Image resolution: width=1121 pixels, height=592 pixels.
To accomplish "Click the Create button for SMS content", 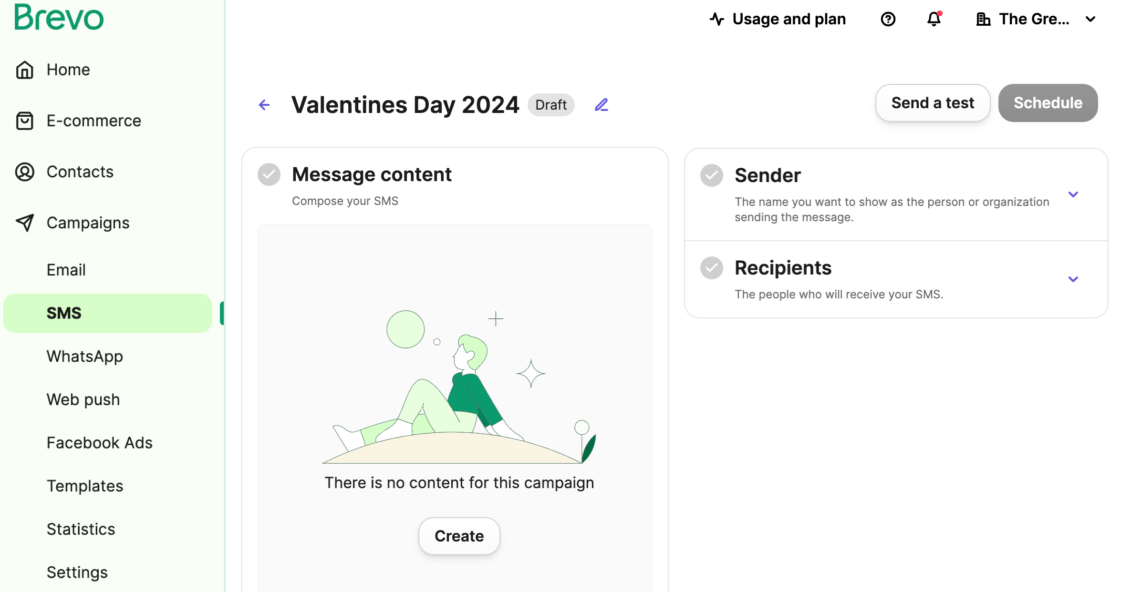I will point(459,536).
